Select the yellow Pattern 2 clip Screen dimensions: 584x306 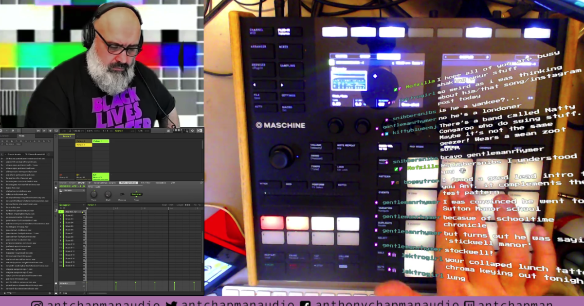84,145
